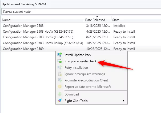Viewport: 161px width, 113px height.
Task: Open the Right Click Tools submenu label
Action: click(76, 101)
